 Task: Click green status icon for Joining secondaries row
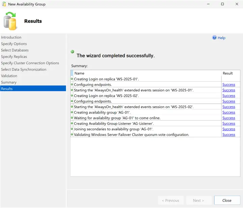(x=72, y=129)
